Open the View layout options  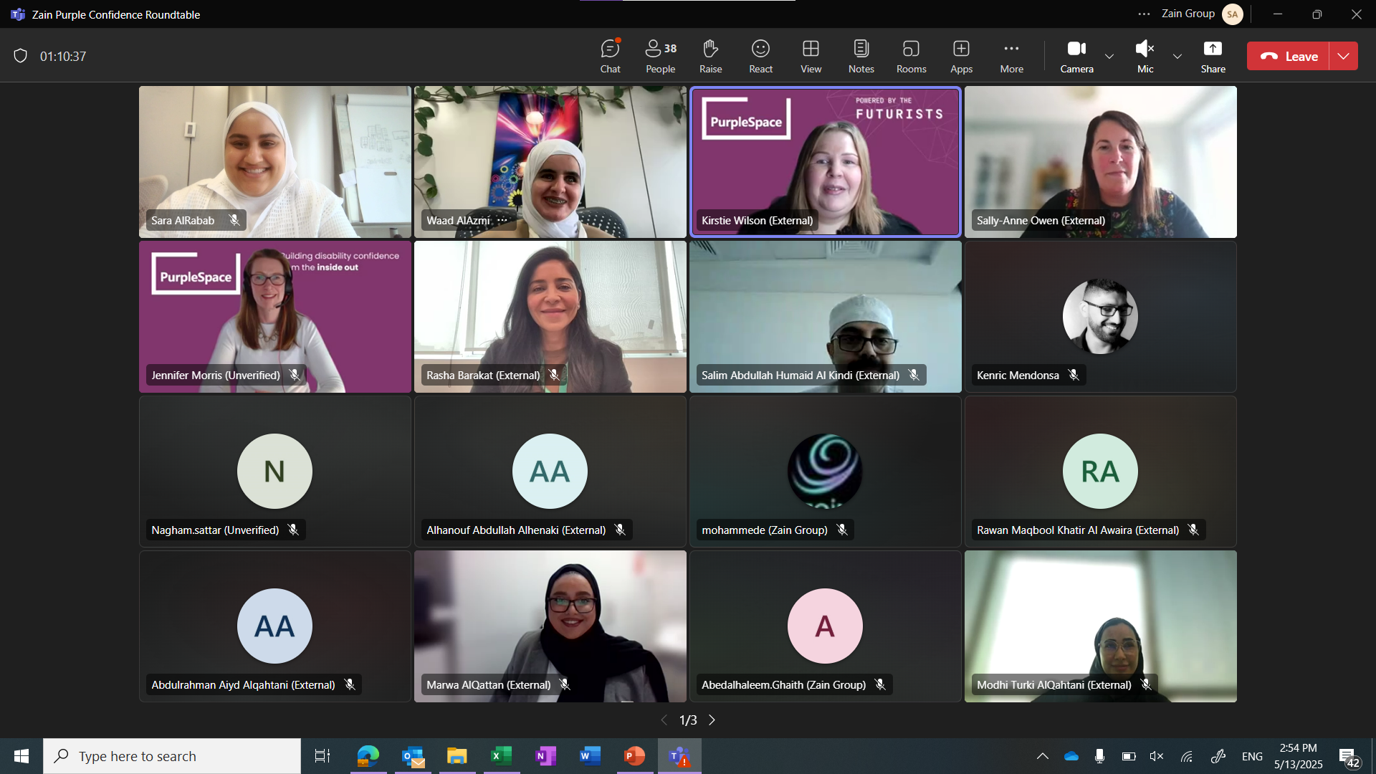pyautogui.click(x=811, y=56)
